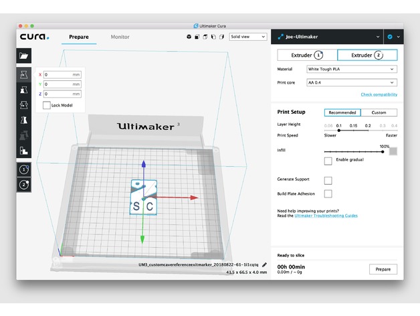The width and height of the screenshot is (420, 316).
Task: Open the AA 0.4 print core dropdown
Action: coord(352,82)
